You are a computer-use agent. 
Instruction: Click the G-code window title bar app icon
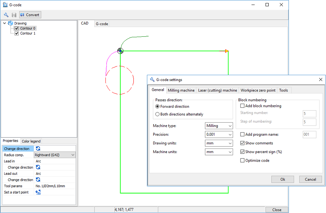point(5,4)
